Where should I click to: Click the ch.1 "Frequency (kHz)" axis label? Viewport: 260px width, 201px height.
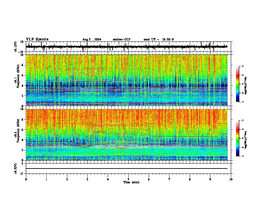point(18,76)
